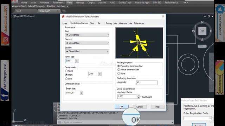225x126 pixels.
Task: Click the N compass direction on ViewCube
Action: pos(202,22)
